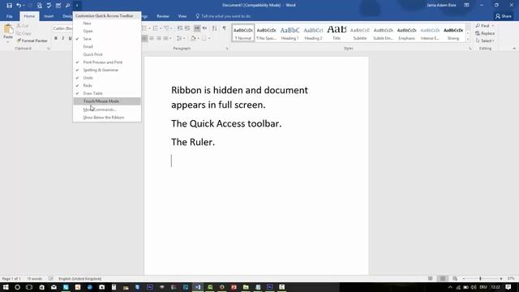Switch to the Review tab
The image size is (519, 292).
[162, 16]
